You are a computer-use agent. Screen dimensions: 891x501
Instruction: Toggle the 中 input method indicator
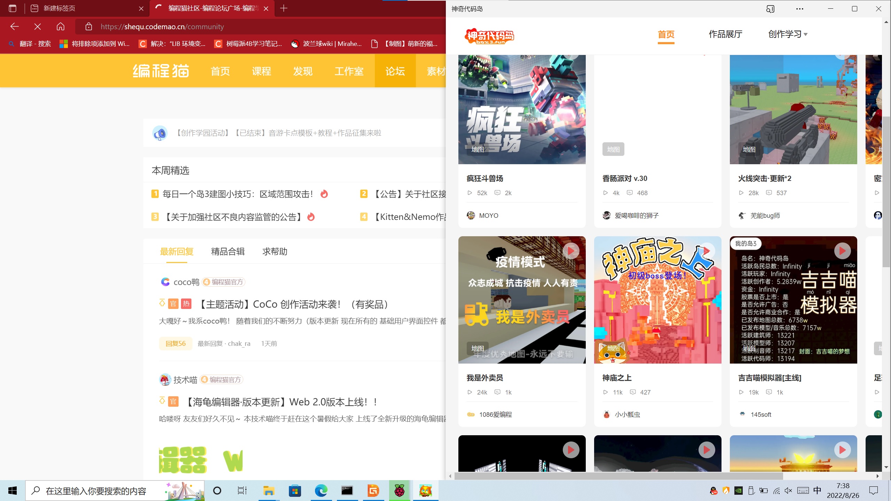tap(817, 491)
